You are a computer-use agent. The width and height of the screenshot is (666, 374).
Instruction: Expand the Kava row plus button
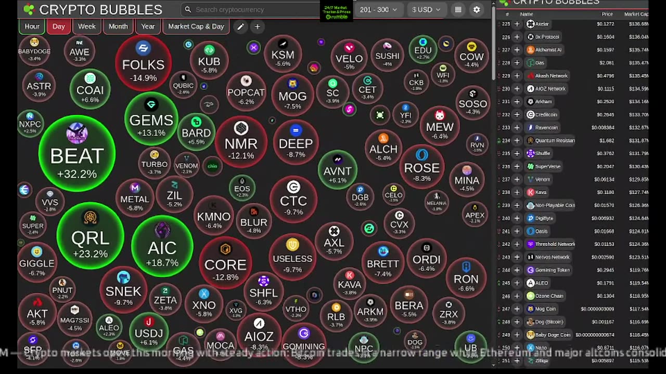(x=517, y=192)
